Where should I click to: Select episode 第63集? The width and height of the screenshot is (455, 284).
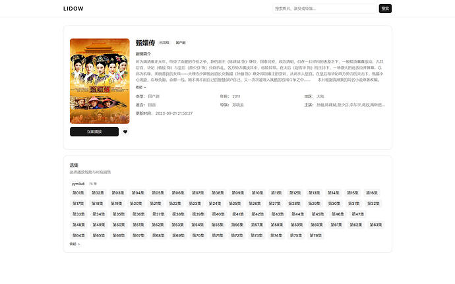coord(376,225)
